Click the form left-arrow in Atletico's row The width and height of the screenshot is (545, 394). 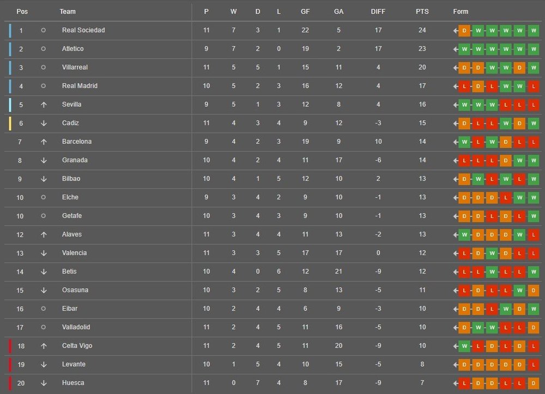[x=456, y=49]
